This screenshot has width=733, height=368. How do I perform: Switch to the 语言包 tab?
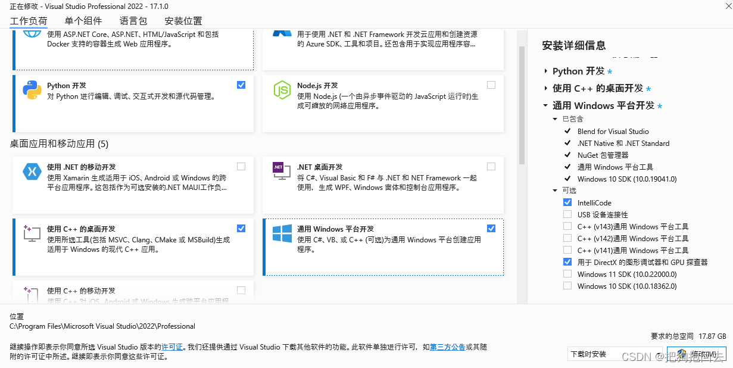[133, 21]
